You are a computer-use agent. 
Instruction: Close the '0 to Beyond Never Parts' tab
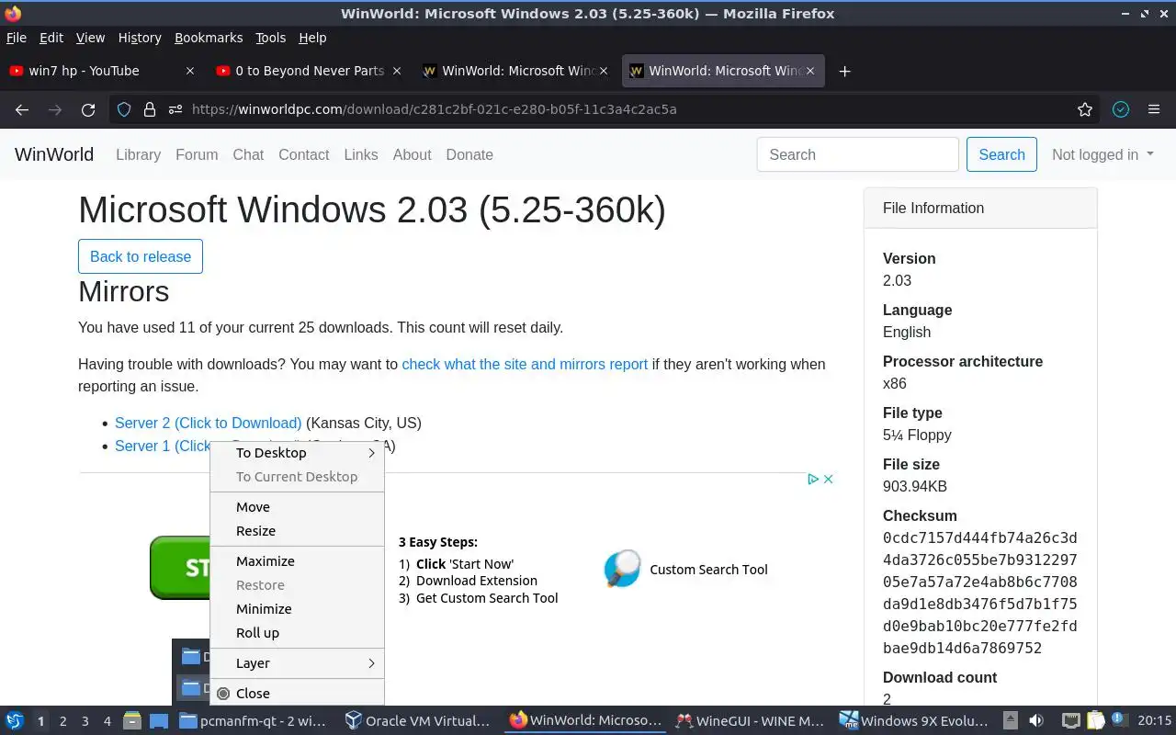coord(397,71)
